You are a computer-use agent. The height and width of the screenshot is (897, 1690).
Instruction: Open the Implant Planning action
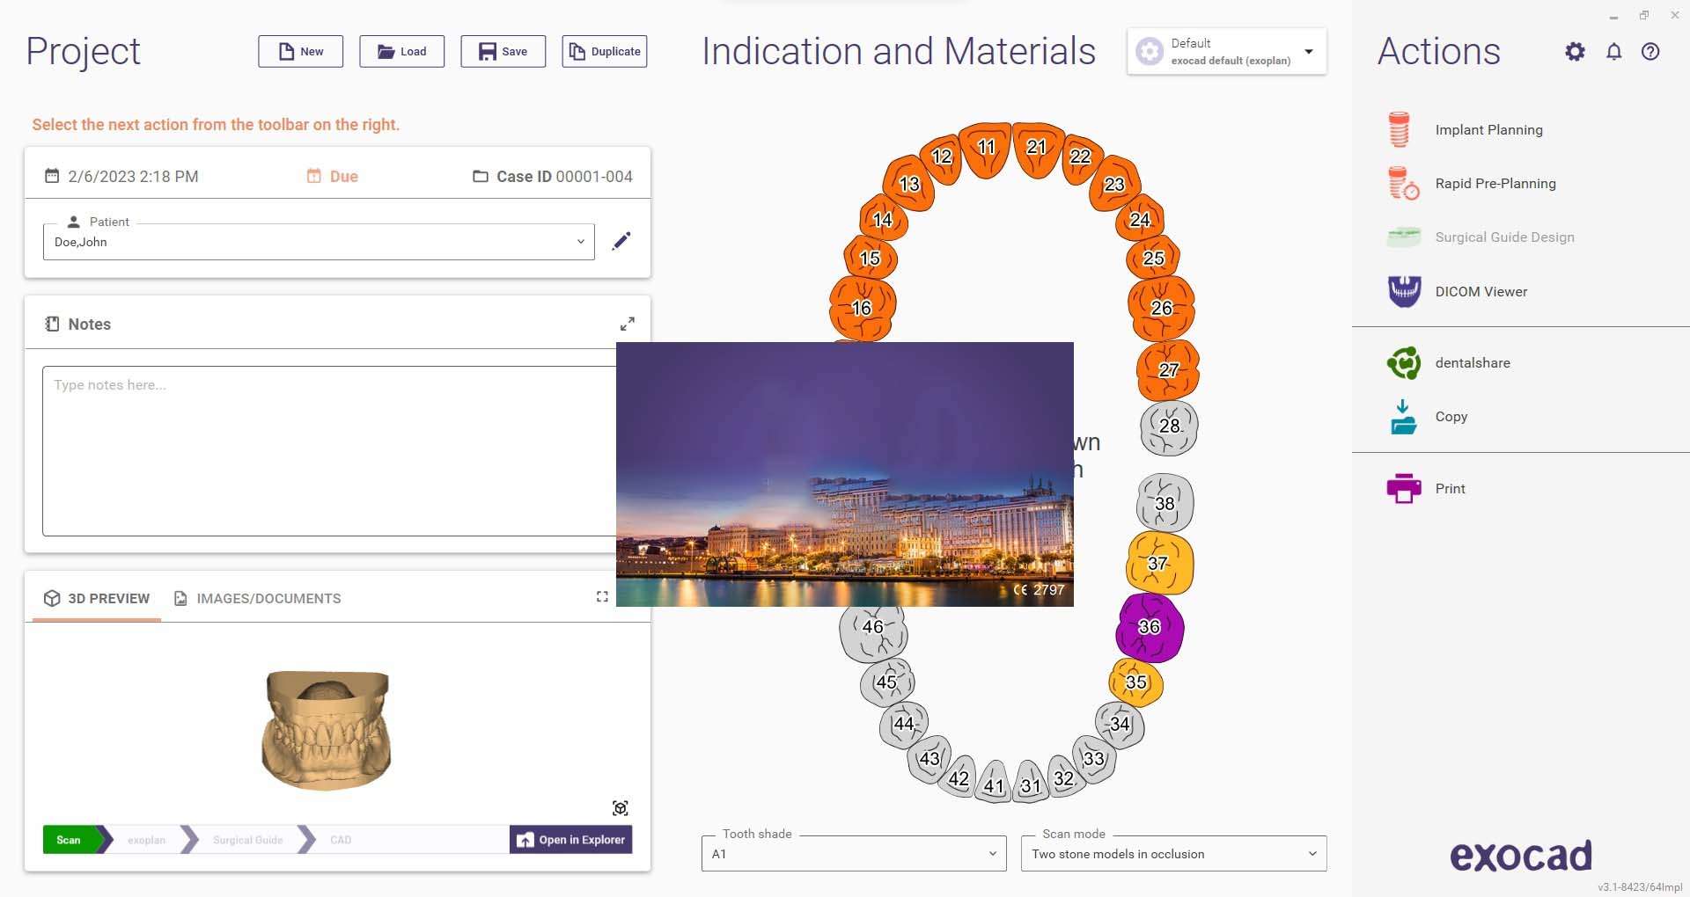tap(1488, 130)
